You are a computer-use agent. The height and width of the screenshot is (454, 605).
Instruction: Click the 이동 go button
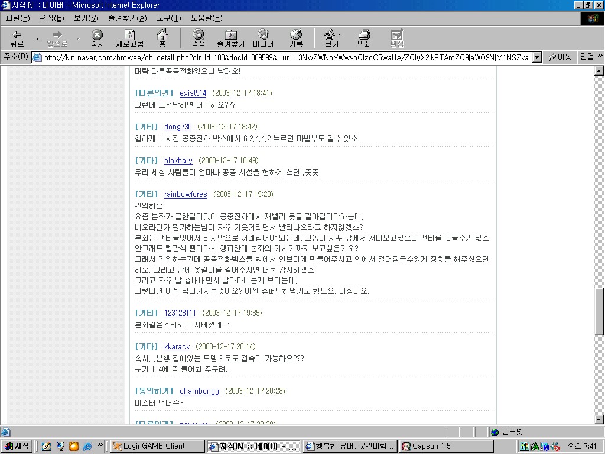click(x=560, y=57)
